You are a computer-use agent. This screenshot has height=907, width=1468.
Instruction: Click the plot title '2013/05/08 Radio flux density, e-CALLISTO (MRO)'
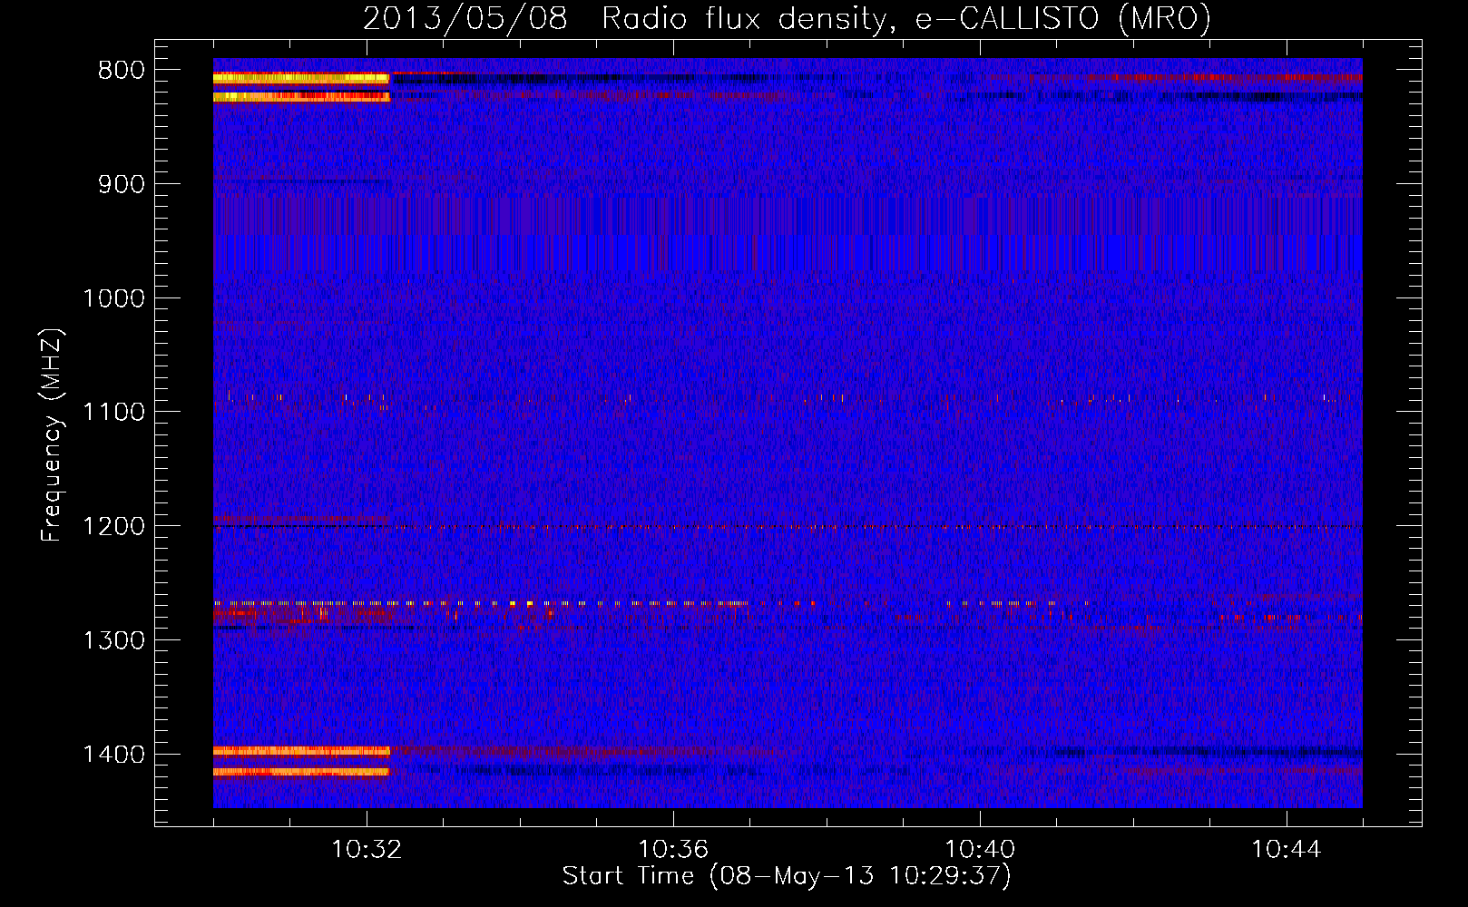[x=787, y=18]
